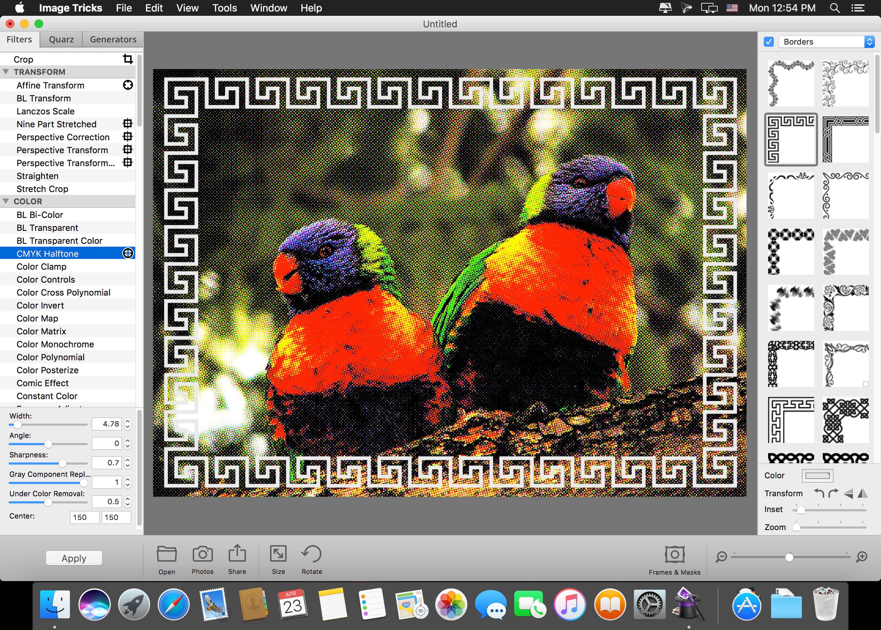The height and width of the screenshot is (630, 881).
Task: Increment the Width value stepper
Action: (128, 421)
